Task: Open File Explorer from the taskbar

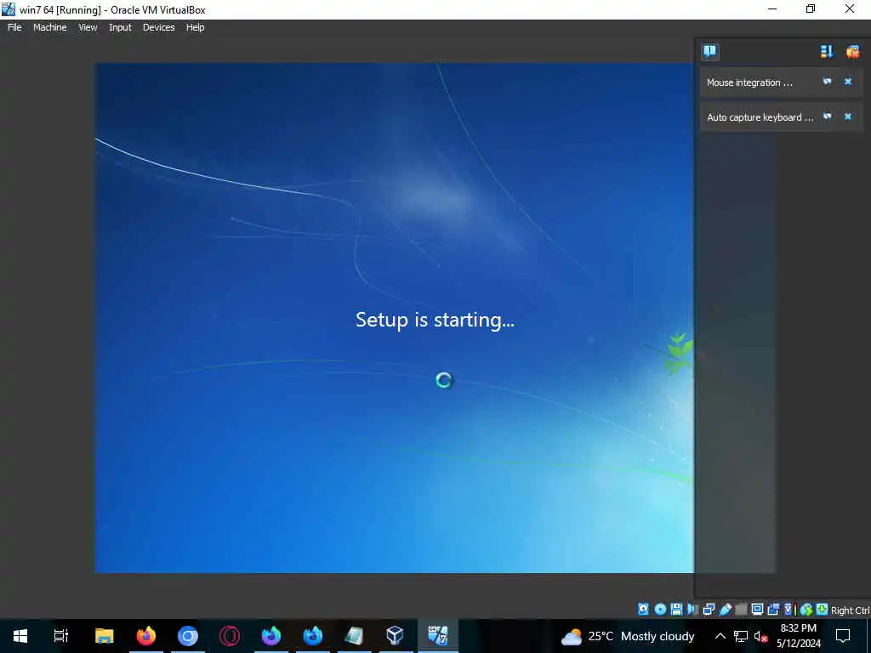Action: click(104, 636)
